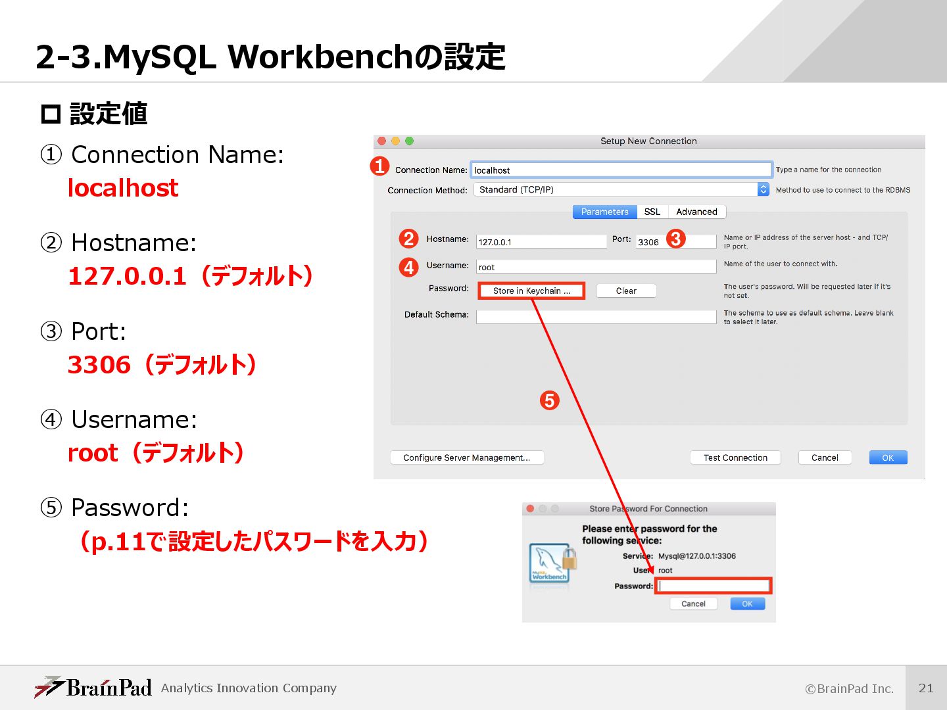Click the MySQL Workbench lock icon
Image resolution: width=947 pixels, height=710 pixels.
coord(552,563)
